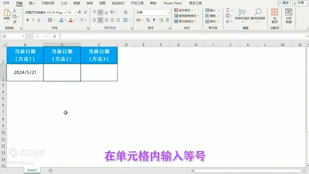Click insert function fx button
The image size is (309, 174).
pyautogui.click(x=55, y=36)
